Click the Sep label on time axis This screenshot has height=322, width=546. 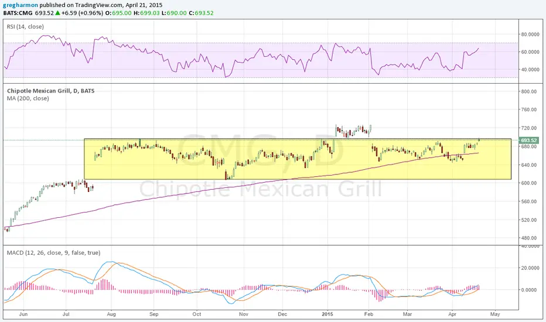(x=154, y=314)
